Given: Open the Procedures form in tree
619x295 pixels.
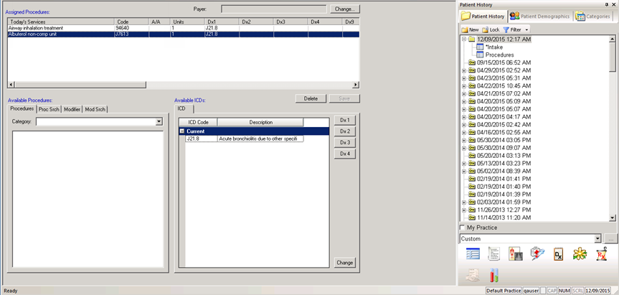Looking at the screenshot, I should [x=499, y=55].
